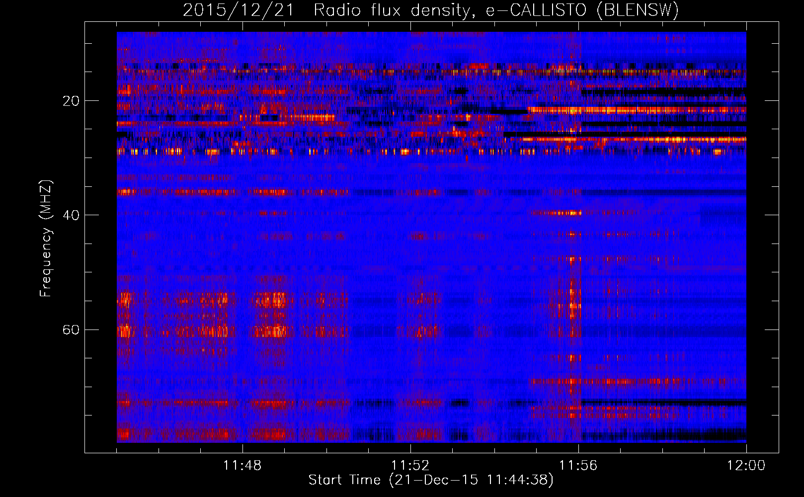Click the 11:56 time tick label
Viewport: 804px width, 497px height.
[578, 466]
